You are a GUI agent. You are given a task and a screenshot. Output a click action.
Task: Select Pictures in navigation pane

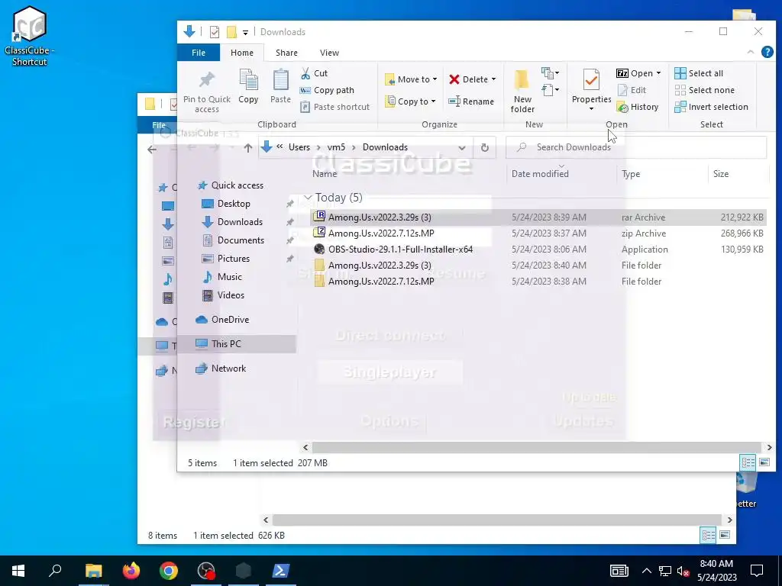pos(233,259)
